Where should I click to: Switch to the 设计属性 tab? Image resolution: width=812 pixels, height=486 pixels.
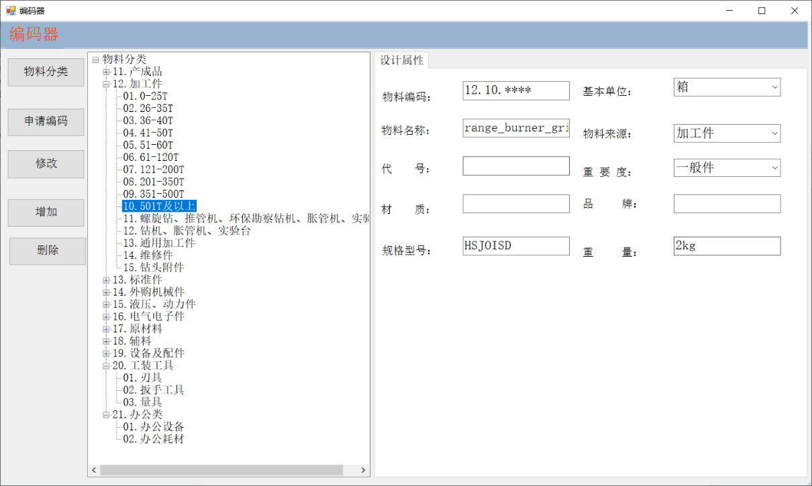[x=402, y=60]
